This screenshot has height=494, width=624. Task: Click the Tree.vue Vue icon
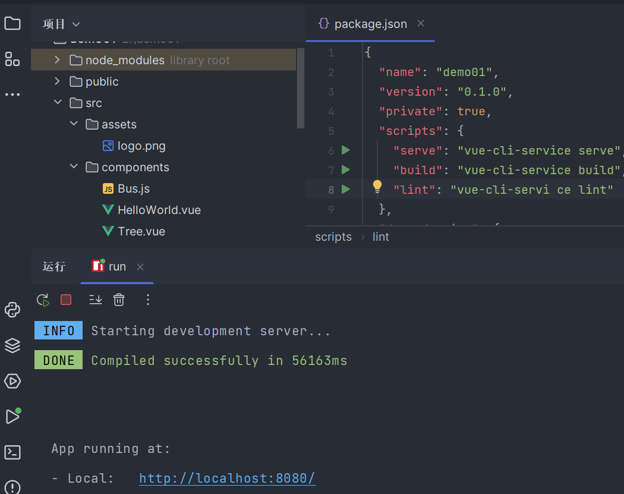(108, 231)
